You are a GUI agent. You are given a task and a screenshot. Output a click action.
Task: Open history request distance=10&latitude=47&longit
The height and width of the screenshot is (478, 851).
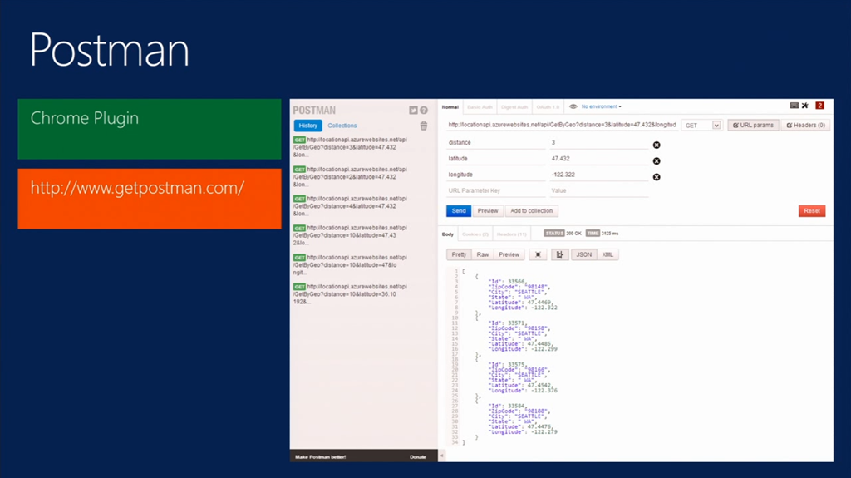click(x=350, y=264)
